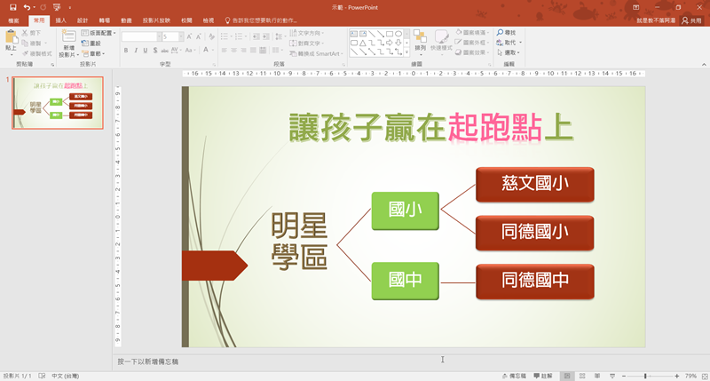
Task: Toggle Strikethrough (abc) formatting
Action: point(165,51)
